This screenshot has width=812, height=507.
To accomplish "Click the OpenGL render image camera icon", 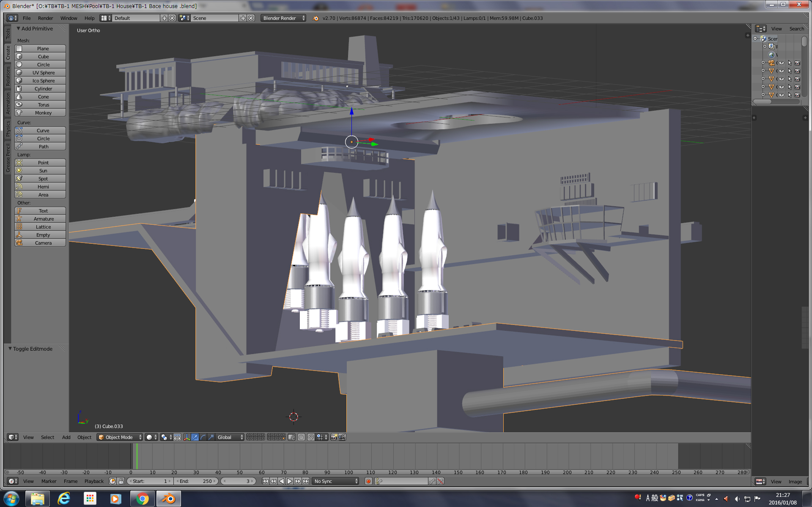I will click(x=334, y=437).
